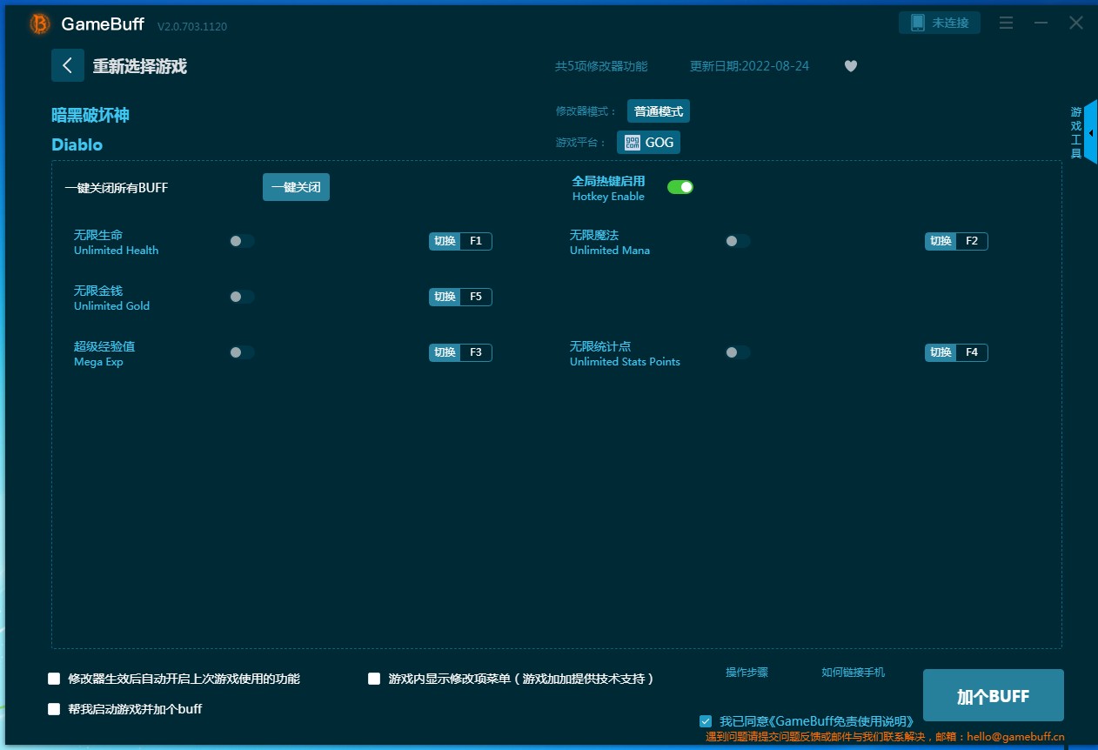The image size is (1098, 750).
Task: Click the back arrow icon
Action: click(x=68, y=66)
